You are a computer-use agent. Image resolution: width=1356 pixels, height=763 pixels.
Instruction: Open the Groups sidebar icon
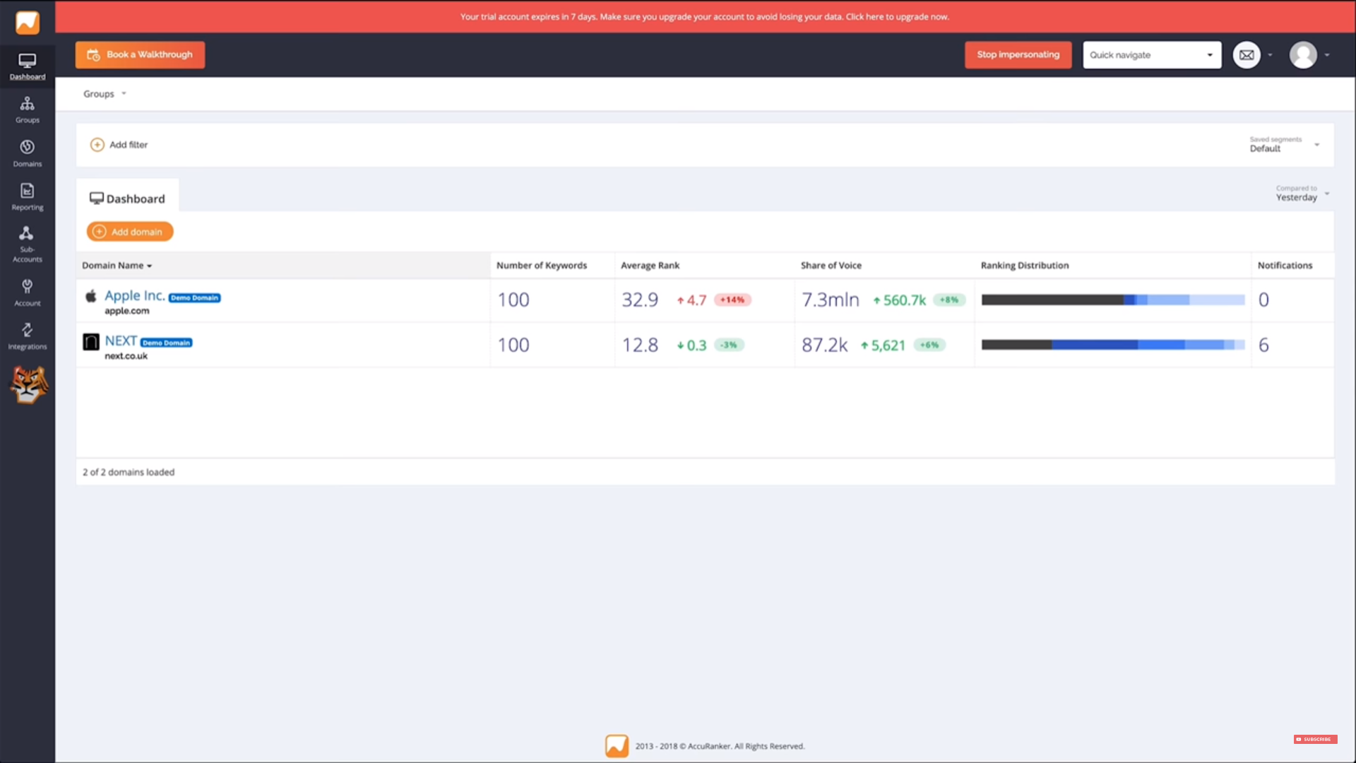pos(27,110)
